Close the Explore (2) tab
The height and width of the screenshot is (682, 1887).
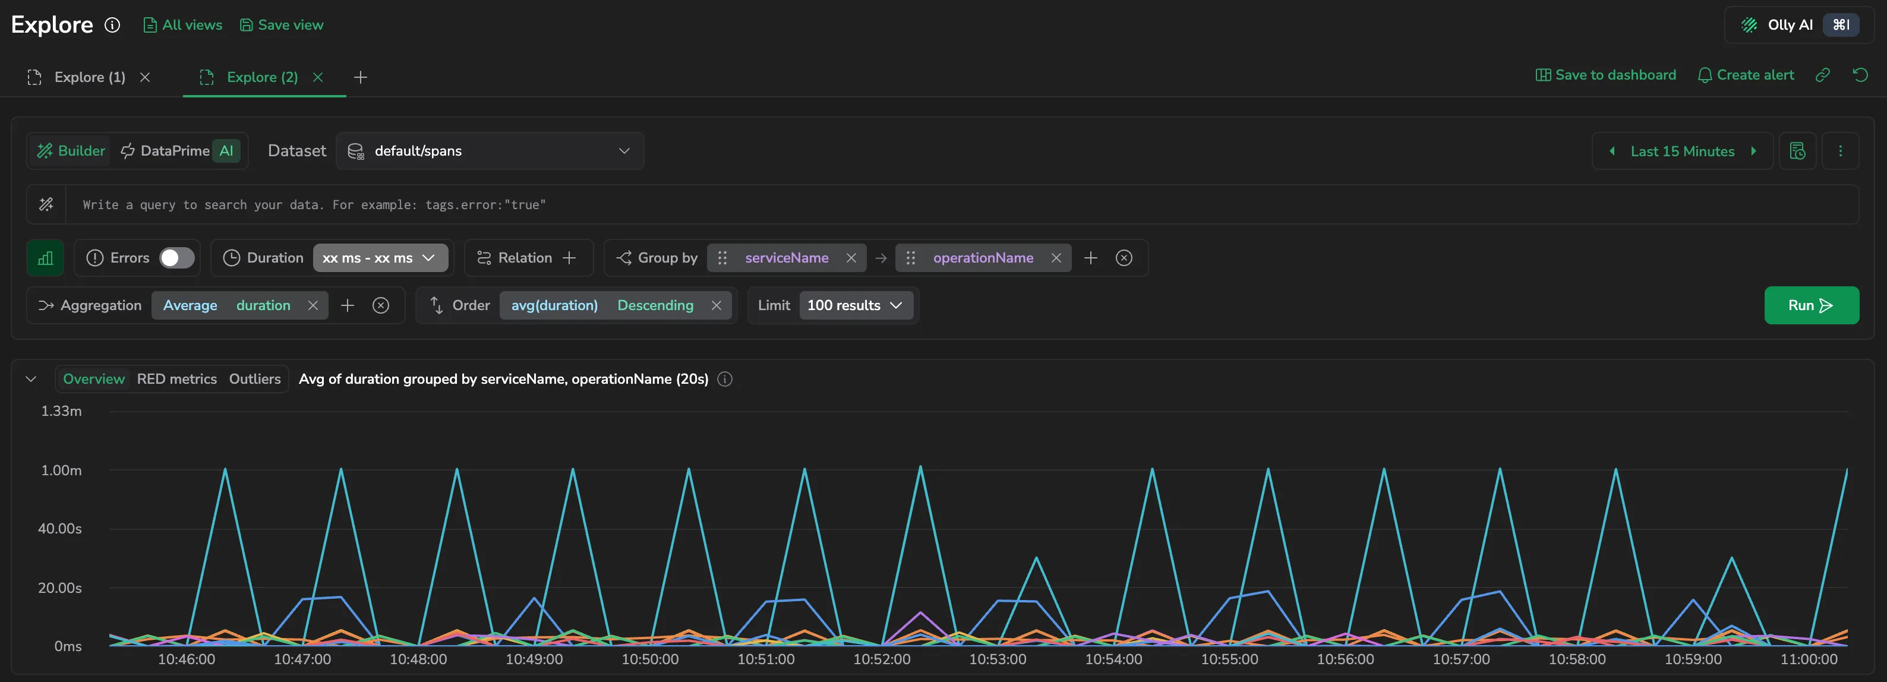318,77
